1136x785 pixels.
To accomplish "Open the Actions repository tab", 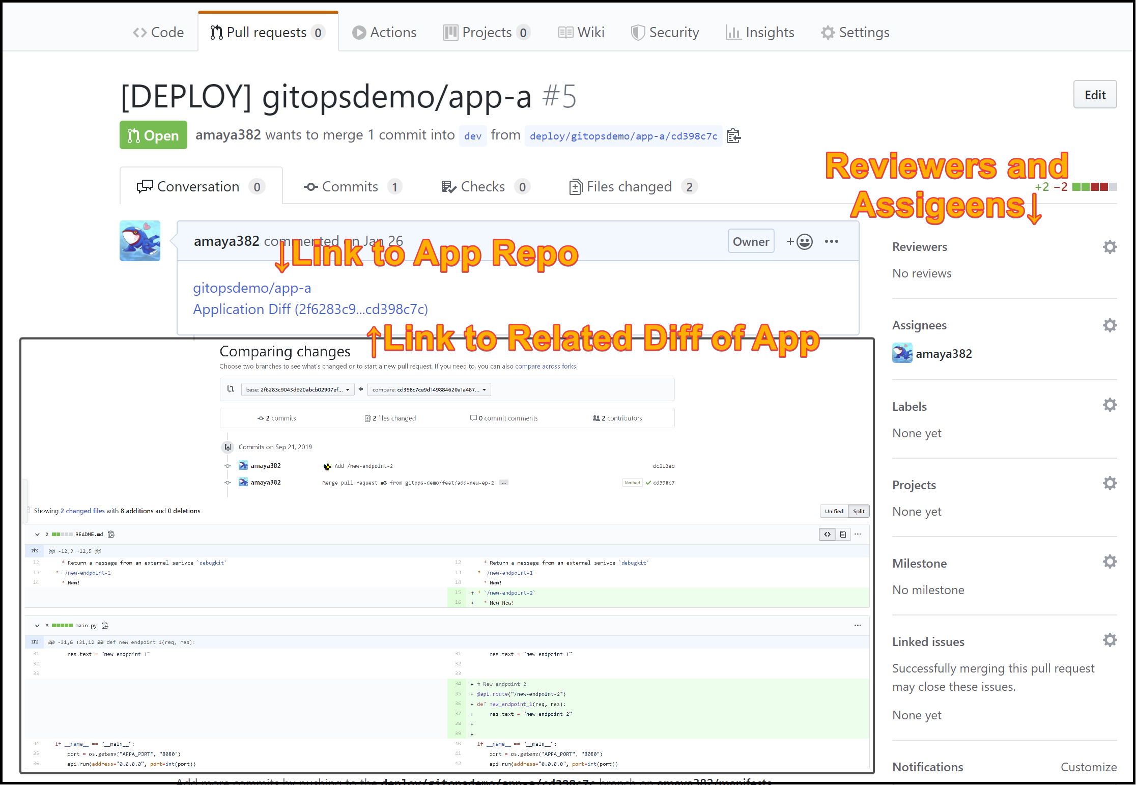I will click(x=384, y=33).
